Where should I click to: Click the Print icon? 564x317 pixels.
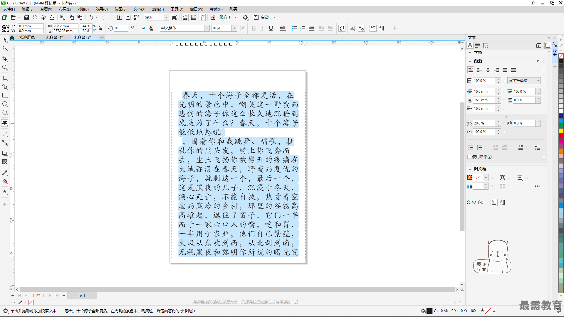click(52, 17)
